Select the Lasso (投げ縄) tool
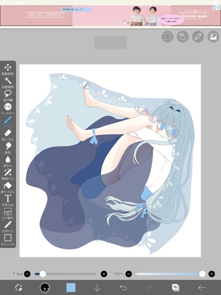Image resolution: width=221 pixels, height=295 pixels. point(8,96)
